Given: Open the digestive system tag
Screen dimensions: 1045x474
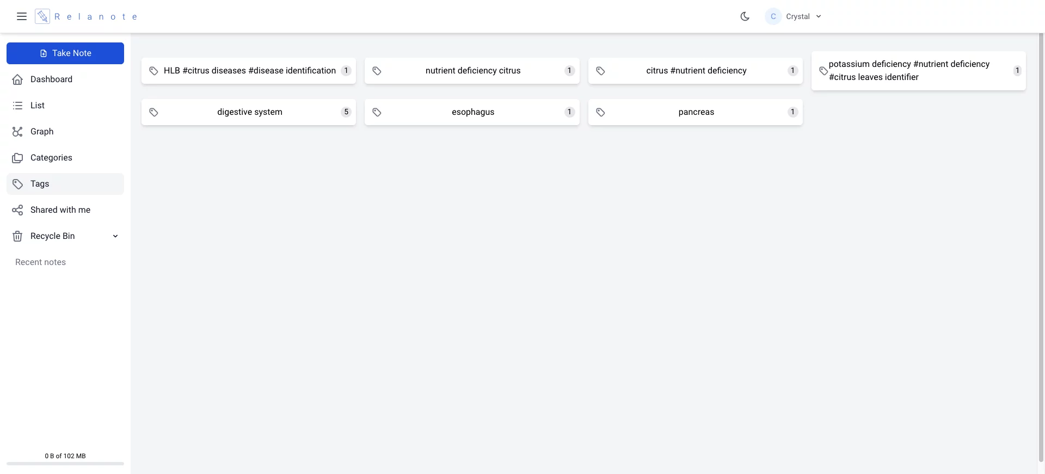Looking at the screenshot, I should pyautogui.click(x=249, y=112).
